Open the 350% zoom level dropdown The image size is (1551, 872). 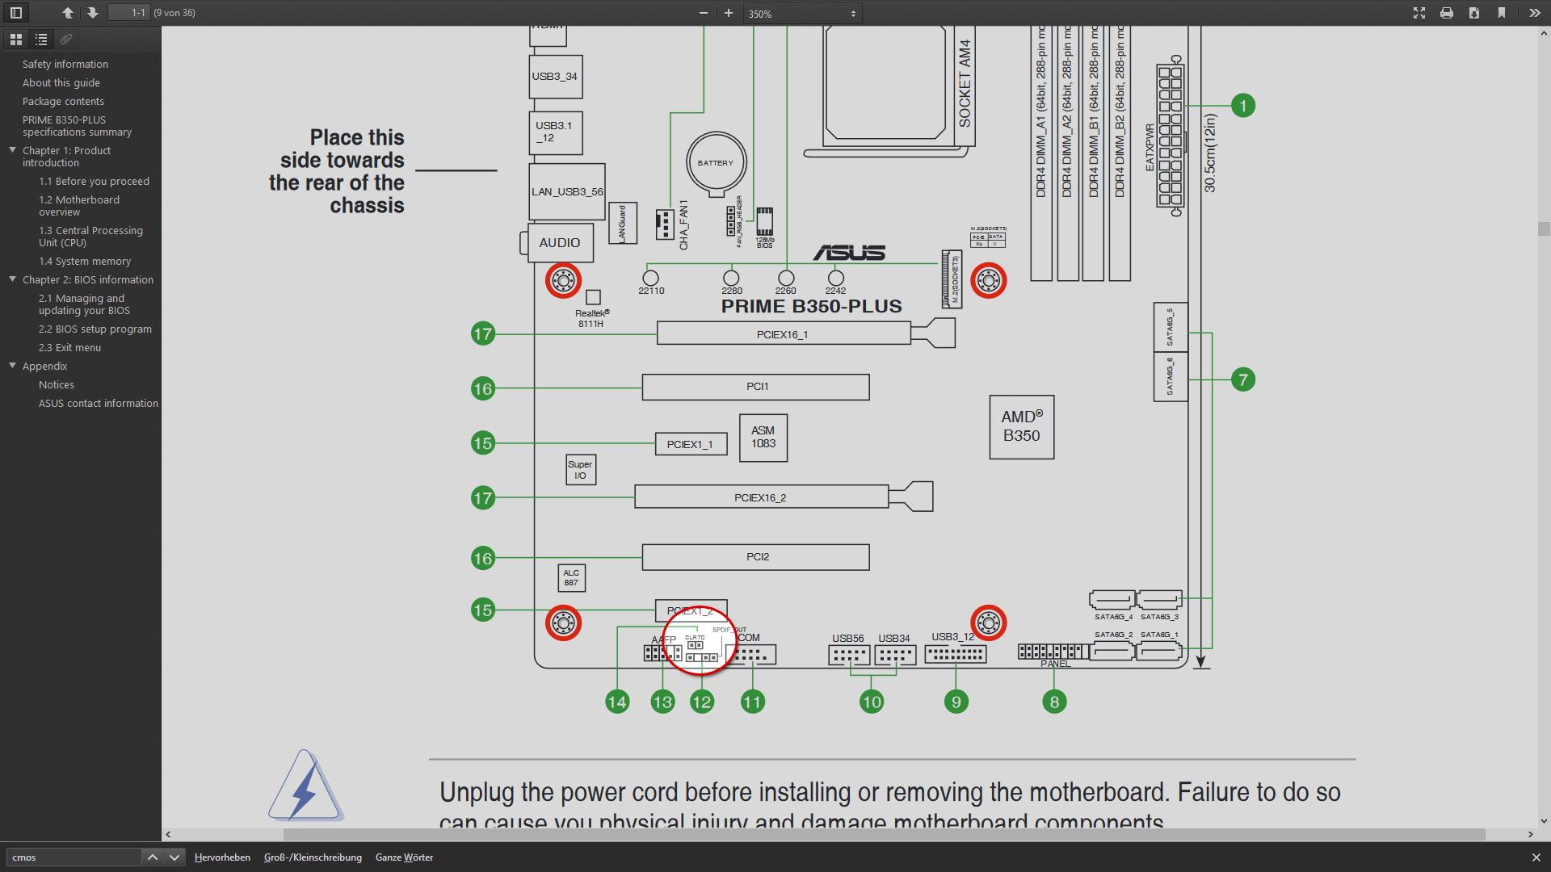pos(802,14)
